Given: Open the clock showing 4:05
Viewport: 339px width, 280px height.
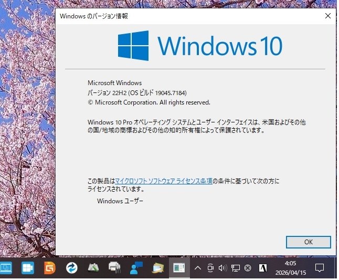Looking at the screenshot, I should [x=291, y=268].
